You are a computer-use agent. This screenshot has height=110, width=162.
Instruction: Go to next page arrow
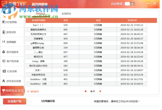tap(100, 91)
